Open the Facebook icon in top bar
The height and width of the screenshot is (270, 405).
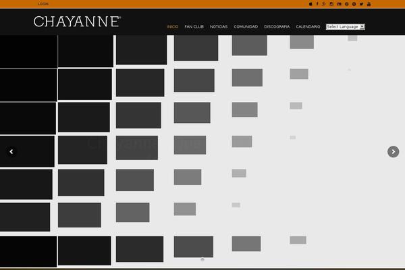click(317, 4)
